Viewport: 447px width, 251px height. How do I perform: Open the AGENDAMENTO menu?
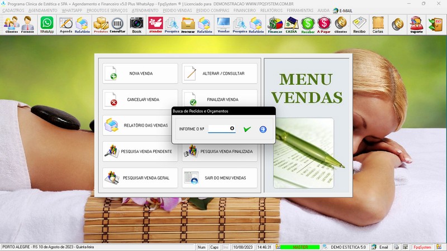coord(43,11)
